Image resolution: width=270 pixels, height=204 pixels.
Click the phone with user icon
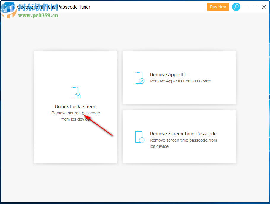pyautogui.click(x=140, y=78)
